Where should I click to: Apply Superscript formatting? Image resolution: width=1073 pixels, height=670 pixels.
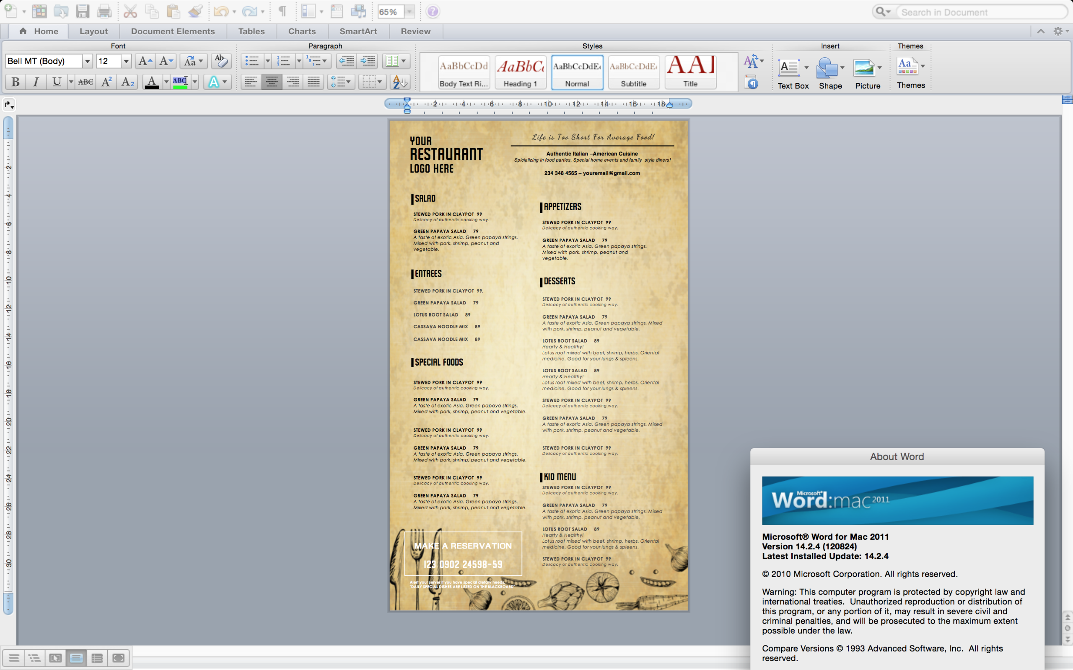(106, 82)
